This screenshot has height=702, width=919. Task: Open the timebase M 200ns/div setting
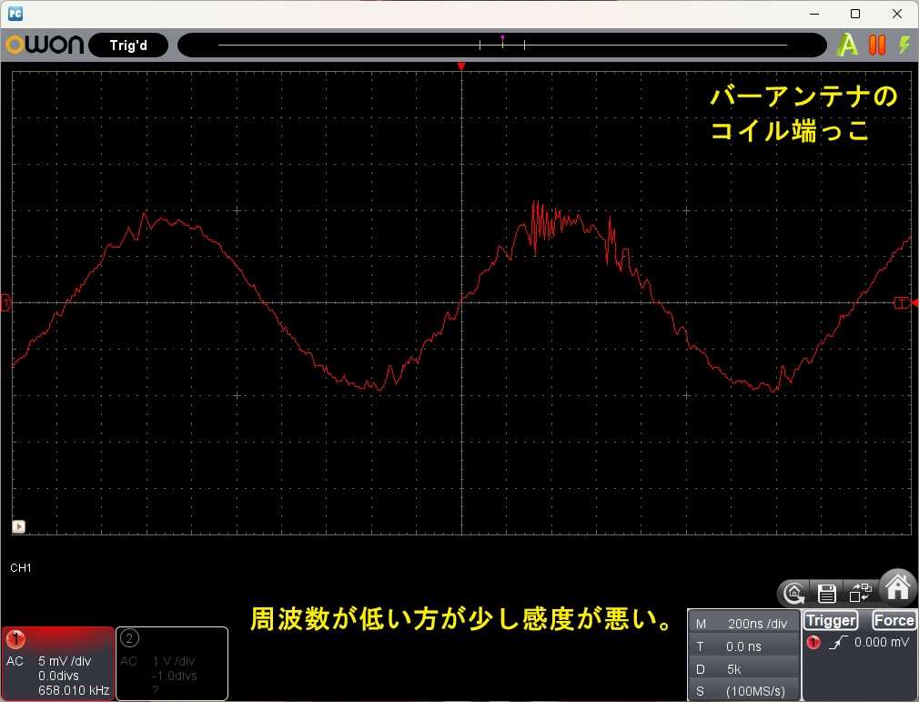click(743, 624)
